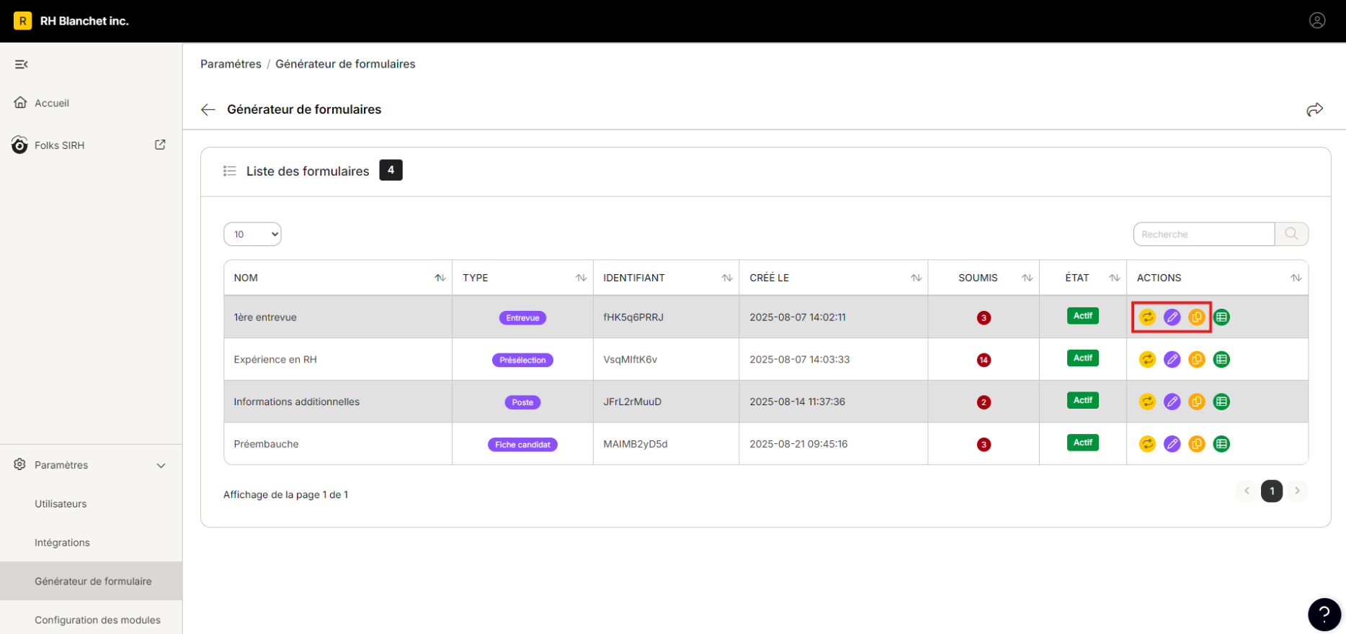The height and width of the screenshot is (634, 1346).
Task: Click date 2025-08-21 09:45:16 cell
Action: coord(834,444)
